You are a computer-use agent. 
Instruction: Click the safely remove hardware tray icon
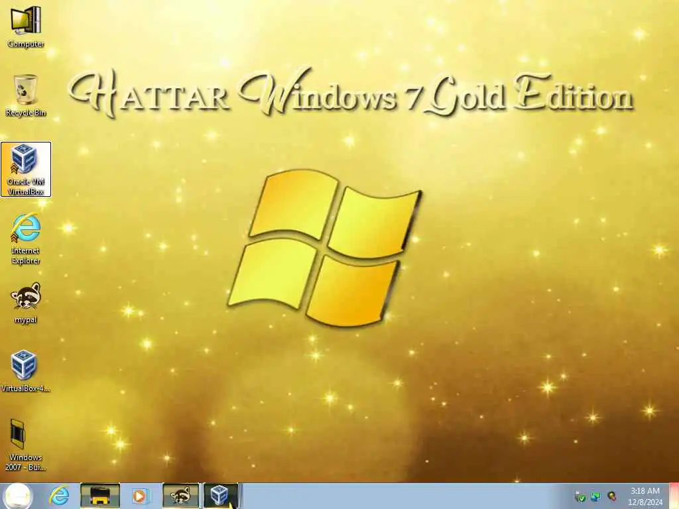click(580, 496)
